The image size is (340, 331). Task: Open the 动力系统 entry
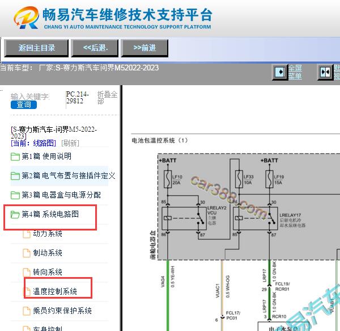pyautogui.click(x=48, y=234)
